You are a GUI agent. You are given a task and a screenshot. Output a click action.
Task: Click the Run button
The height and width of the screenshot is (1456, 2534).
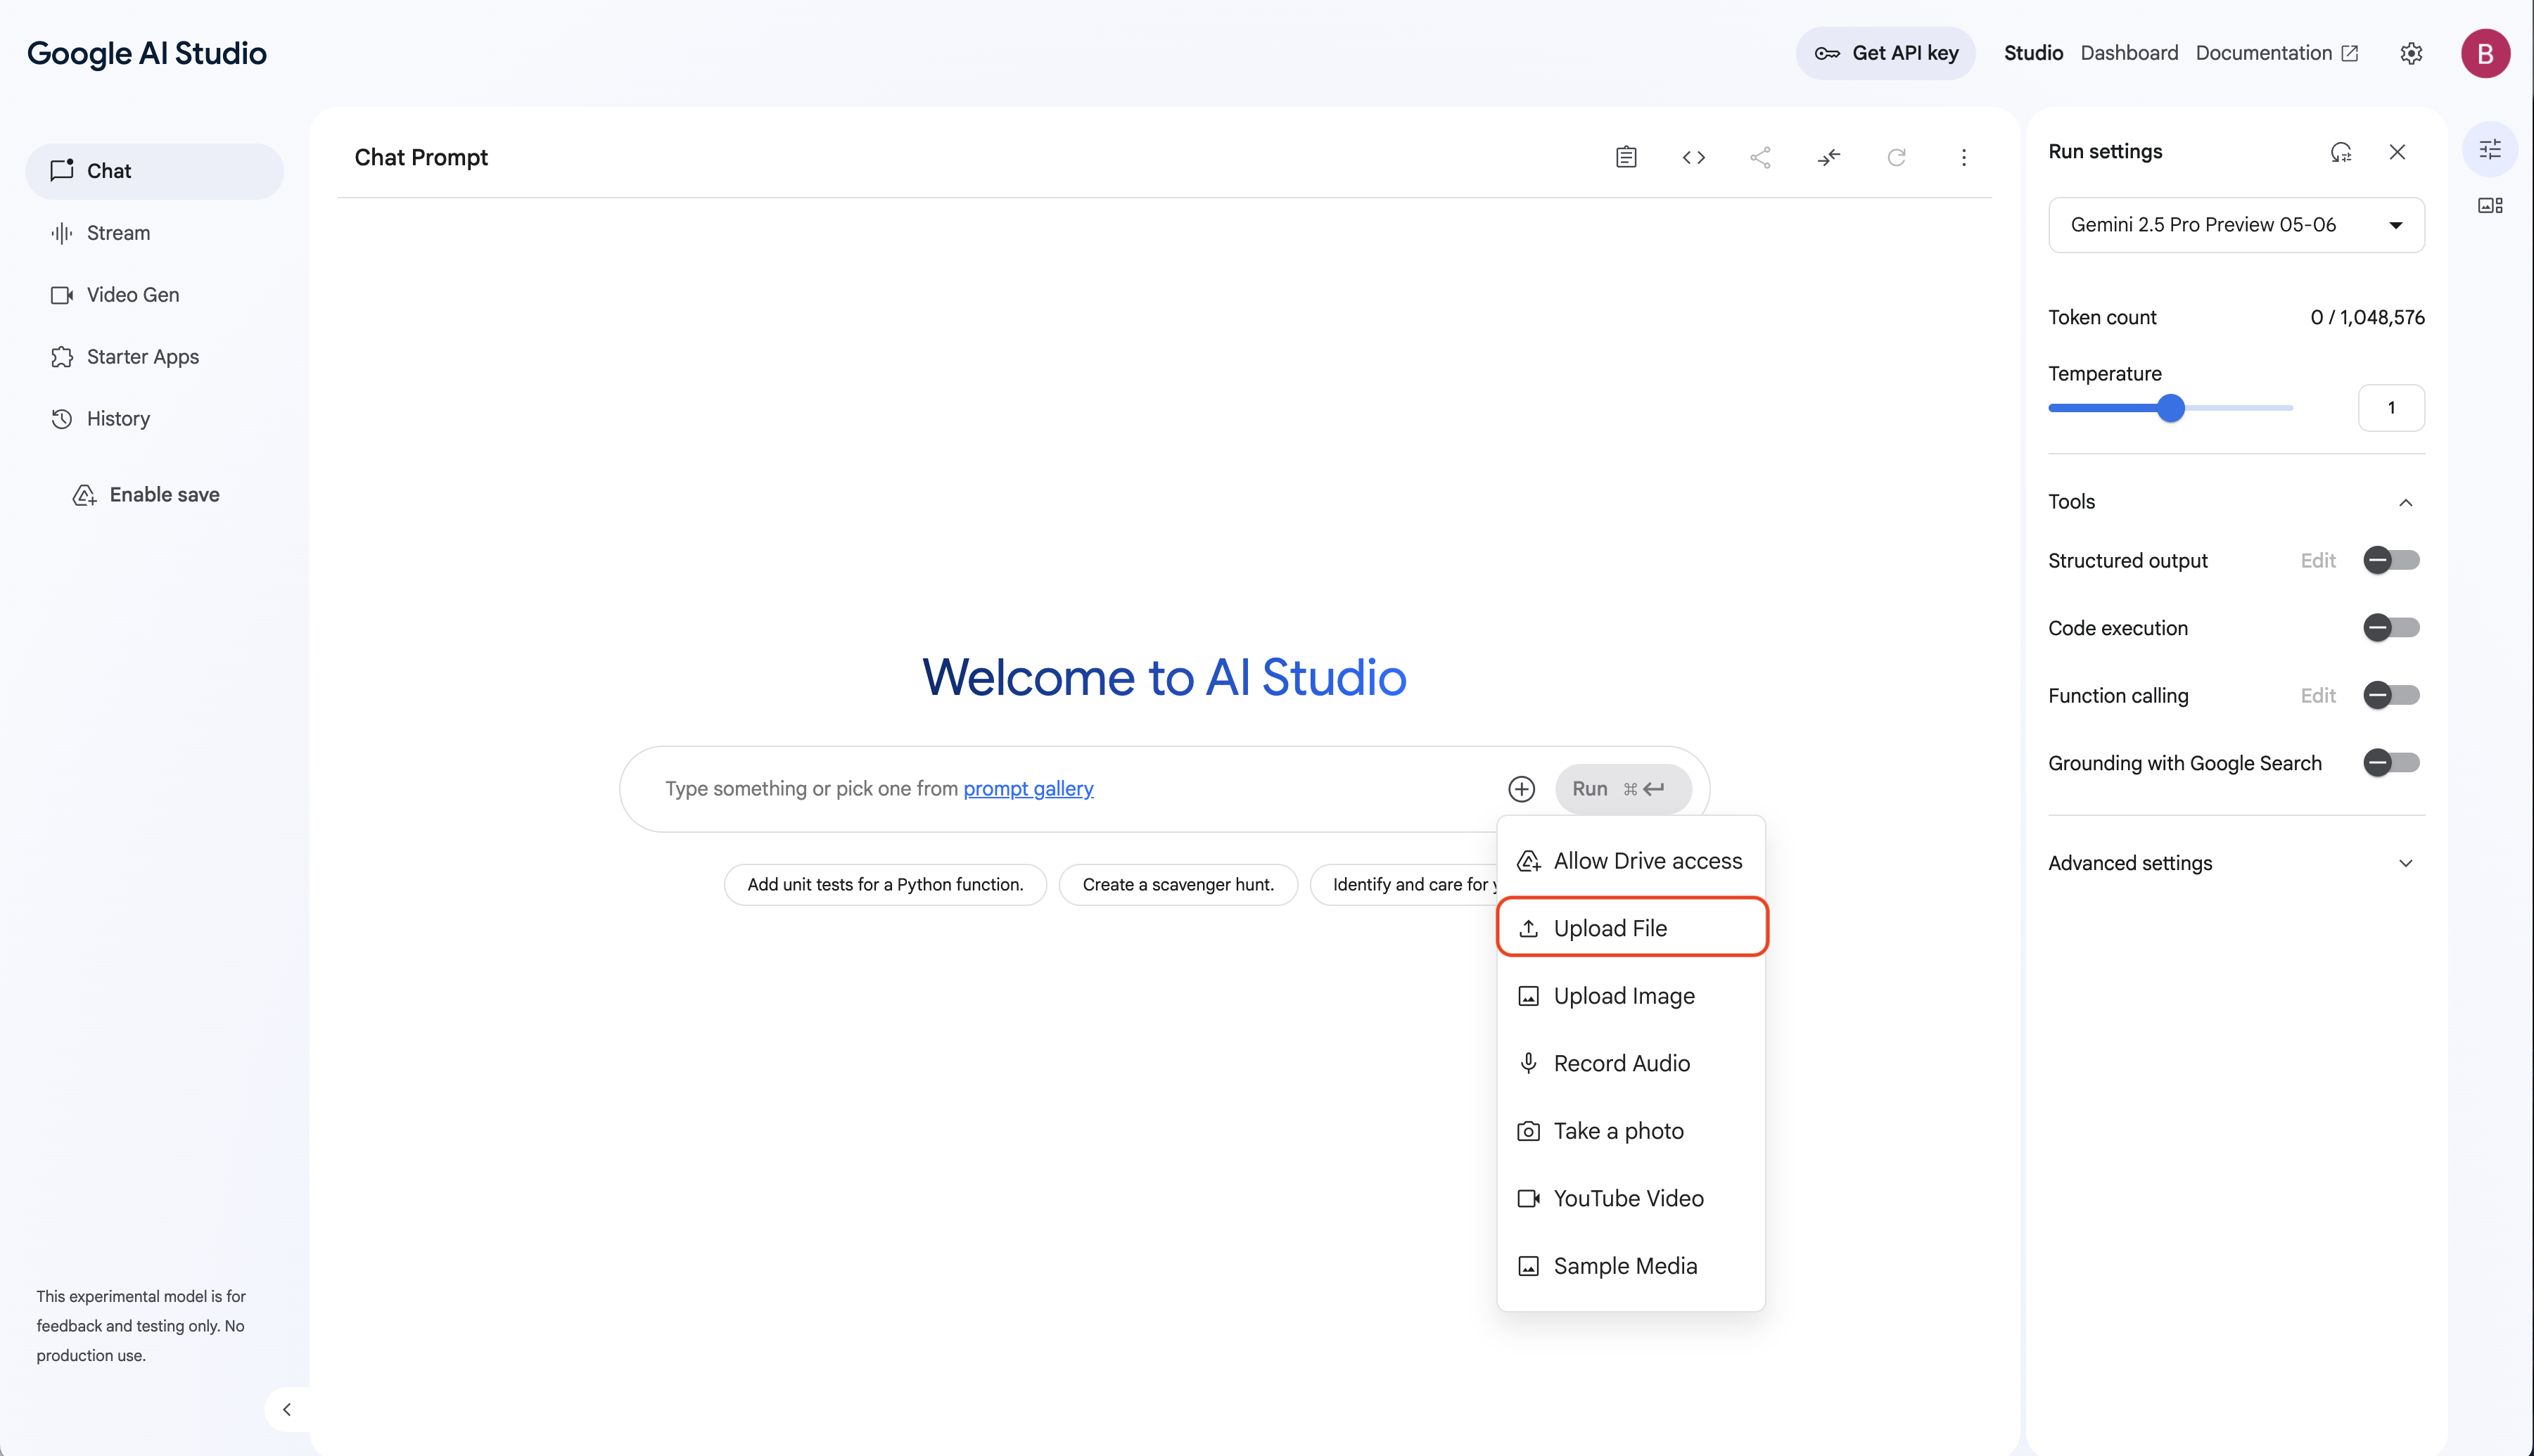1623,789
